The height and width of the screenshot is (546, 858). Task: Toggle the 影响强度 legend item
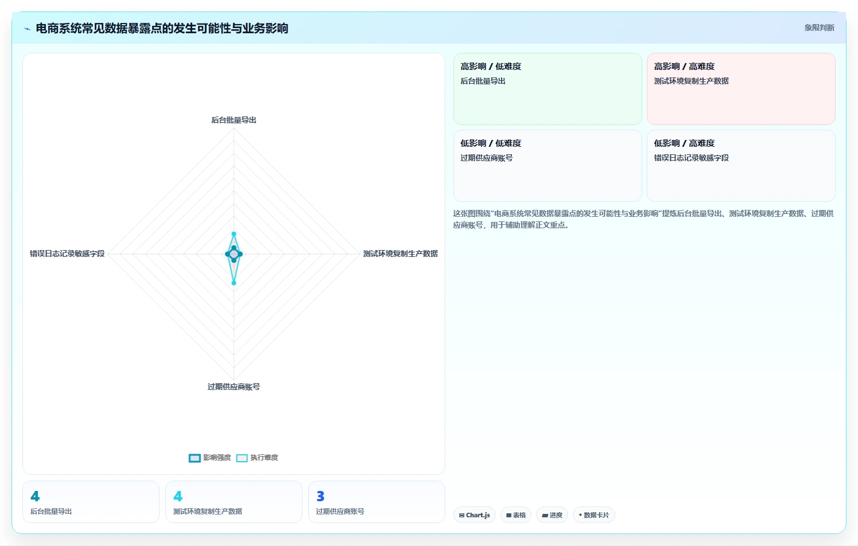click(x=210, y=458)
